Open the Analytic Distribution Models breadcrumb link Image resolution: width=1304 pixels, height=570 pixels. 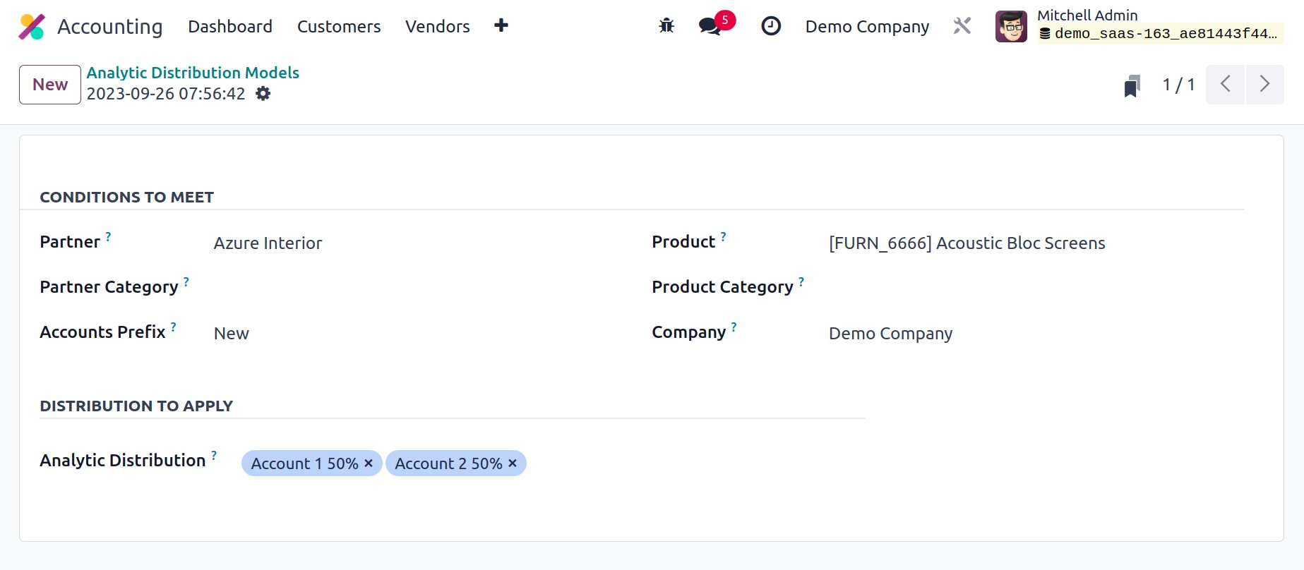coord(193,73)
